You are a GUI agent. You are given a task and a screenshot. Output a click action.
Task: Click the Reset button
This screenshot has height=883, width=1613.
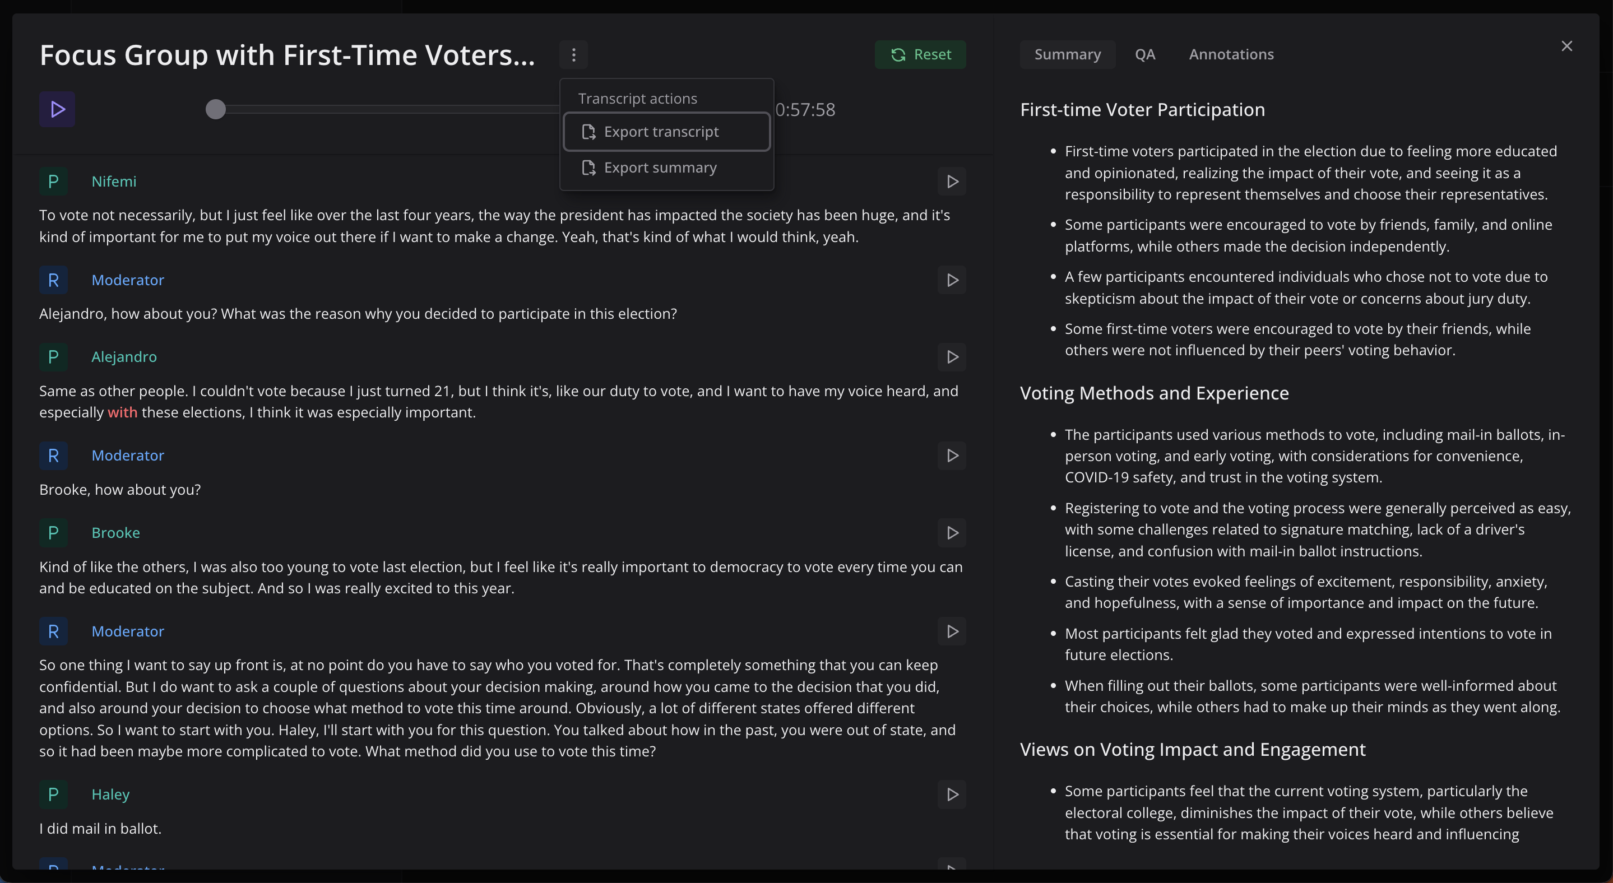tap(920, 55)
